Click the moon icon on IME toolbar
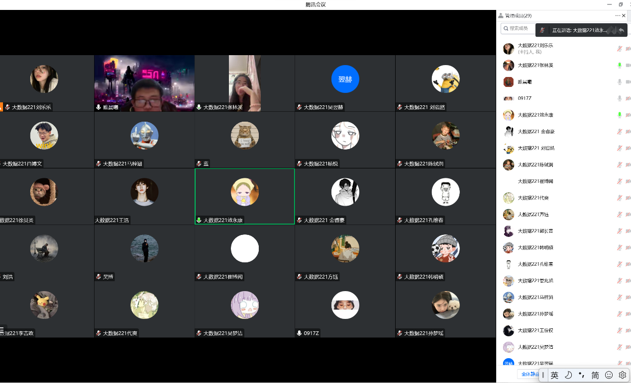Image resolution: width=631 pixels, height=383 pixels. pyautogui.click(x=568, y=375)
